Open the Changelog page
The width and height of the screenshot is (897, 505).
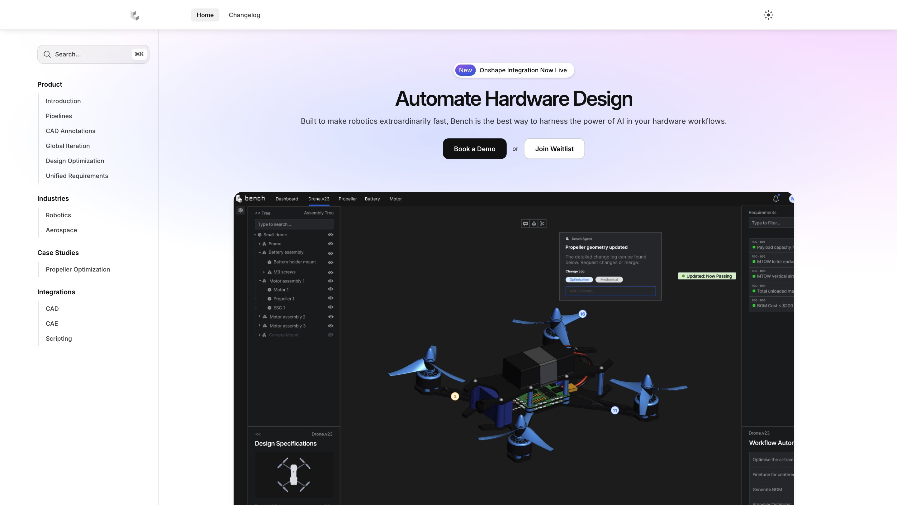tap(244, 15)
